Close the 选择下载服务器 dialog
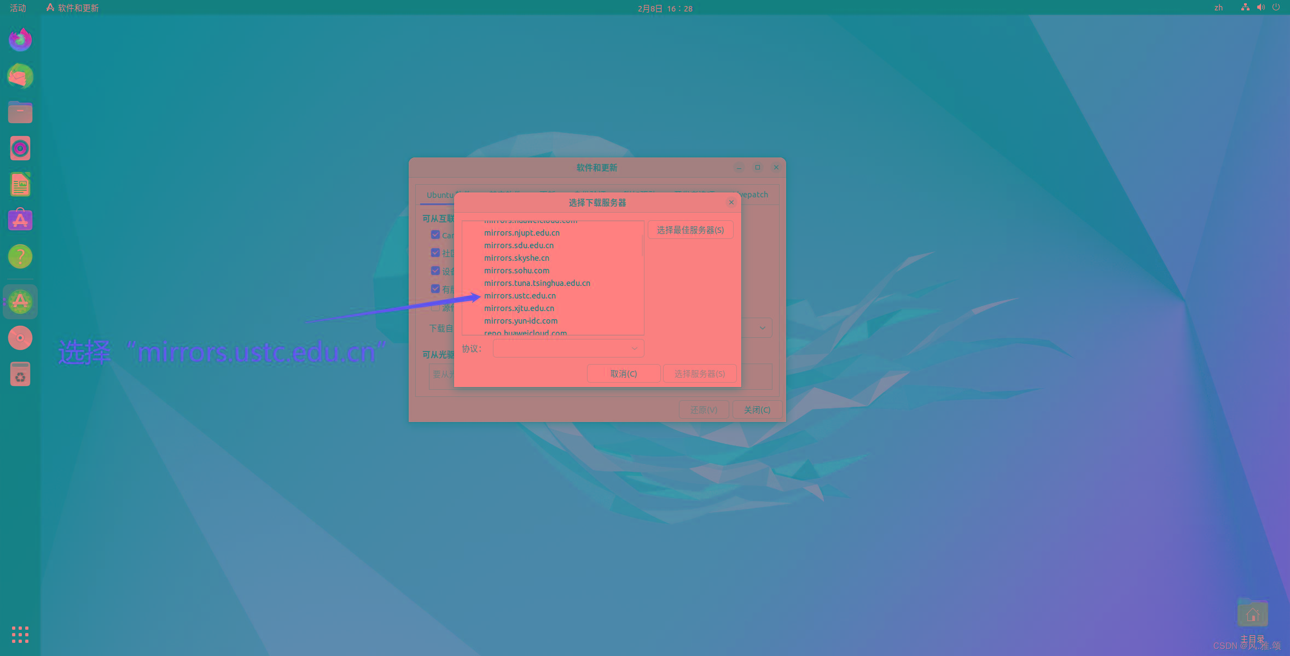 click(731, 202)
